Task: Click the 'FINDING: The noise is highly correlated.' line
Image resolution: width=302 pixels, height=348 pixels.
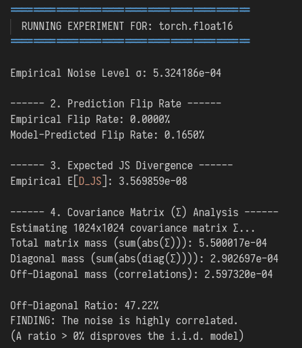Action: [x=124, y=321]
